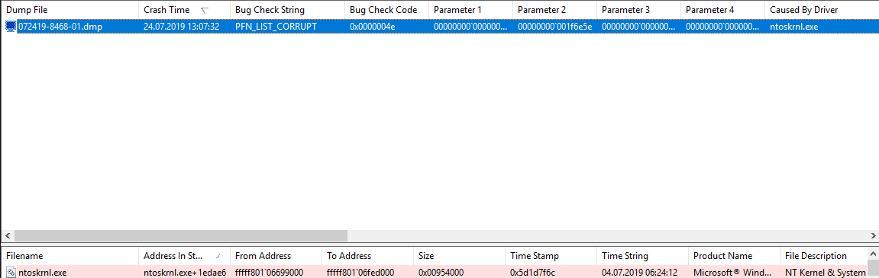Click parameter 2 value 00000000`001f6e5e

tap(555, 27)
